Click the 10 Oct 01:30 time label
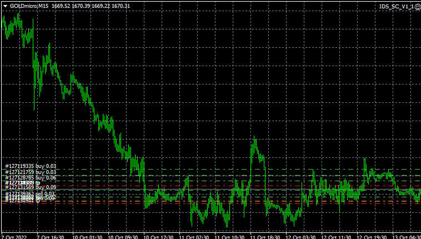 86,236
